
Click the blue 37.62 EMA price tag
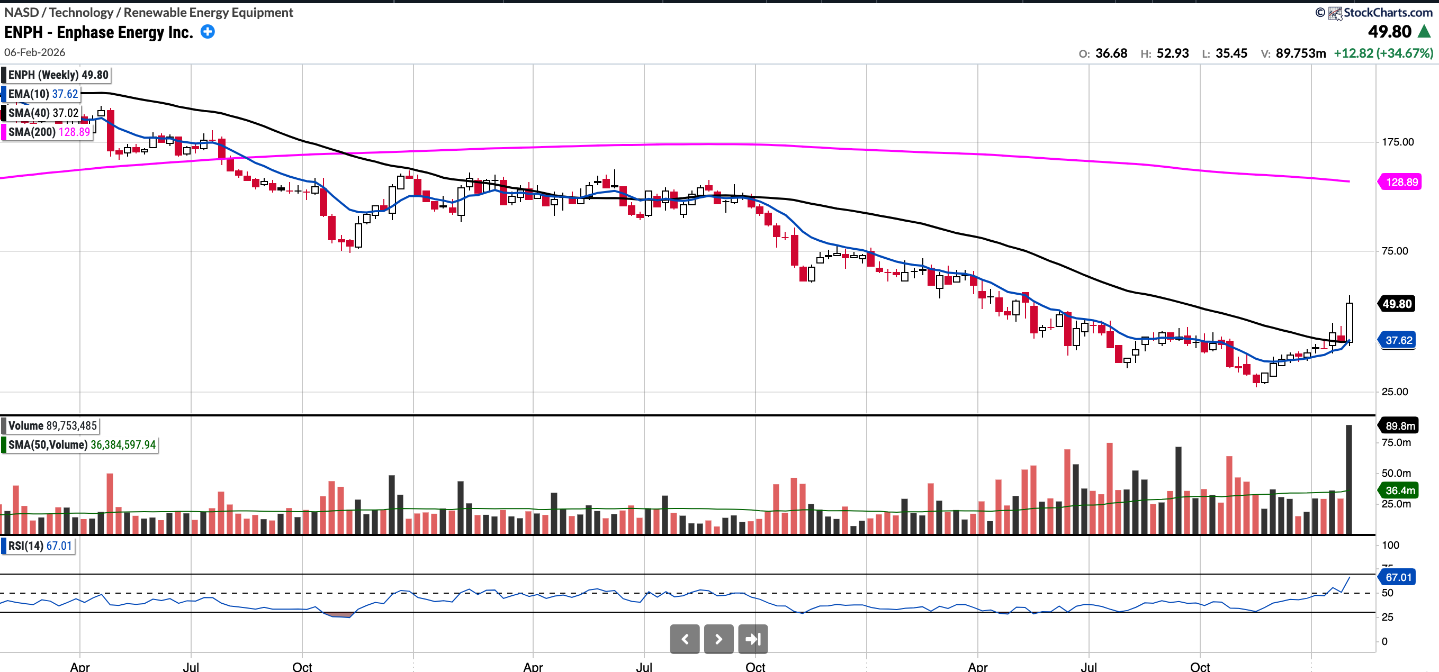(x=1398, y=340)
